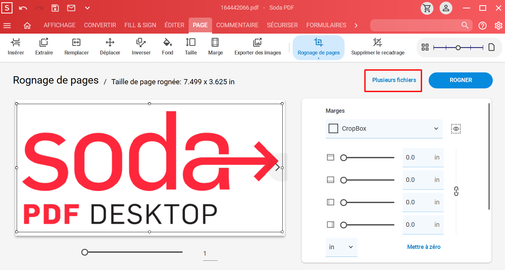The image size is (505, 270).
Task: Click the margins panel vertical scrollbar
Action: [x=489, y=156]
